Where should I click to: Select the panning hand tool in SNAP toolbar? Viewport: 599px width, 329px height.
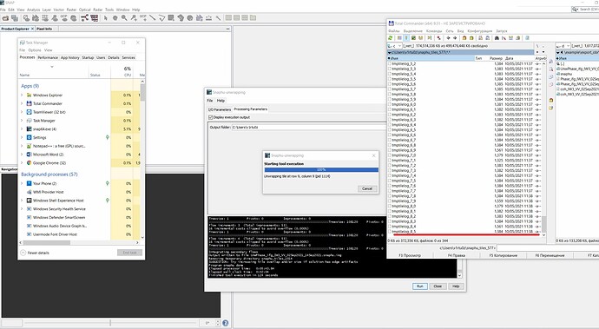point(115,18)
